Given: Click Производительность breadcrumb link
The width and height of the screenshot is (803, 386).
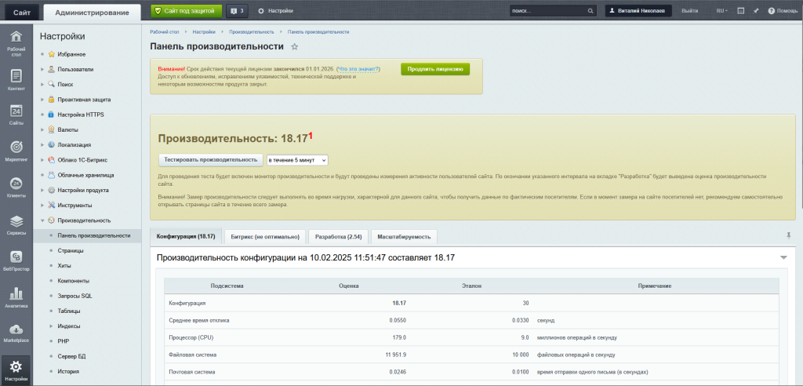Looking at the screenshot, I should tap(252, 32).
